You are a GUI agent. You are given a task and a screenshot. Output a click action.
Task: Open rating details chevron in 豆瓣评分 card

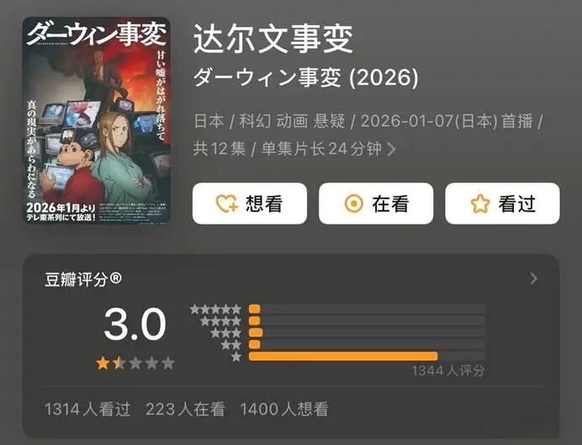(534, 278)
